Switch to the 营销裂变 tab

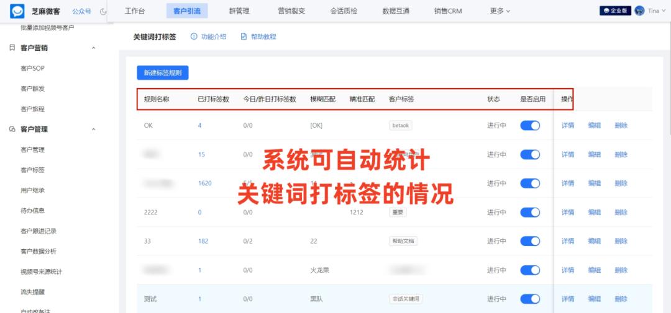(291, 11)
